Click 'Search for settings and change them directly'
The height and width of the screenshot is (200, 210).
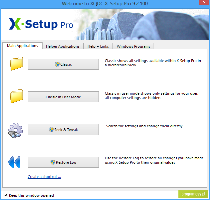tap(144, 126)
